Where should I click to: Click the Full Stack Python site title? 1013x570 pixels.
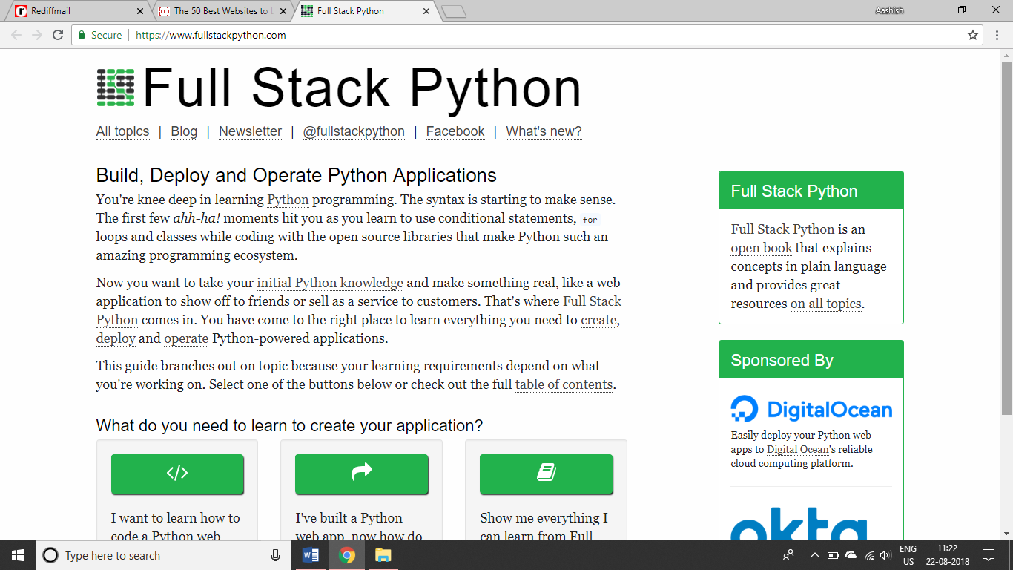point(362,88)
